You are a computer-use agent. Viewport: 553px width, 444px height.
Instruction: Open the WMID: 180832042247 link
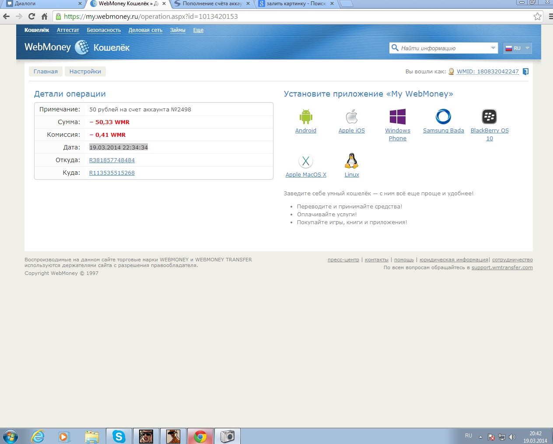click(x=488, y=72)
